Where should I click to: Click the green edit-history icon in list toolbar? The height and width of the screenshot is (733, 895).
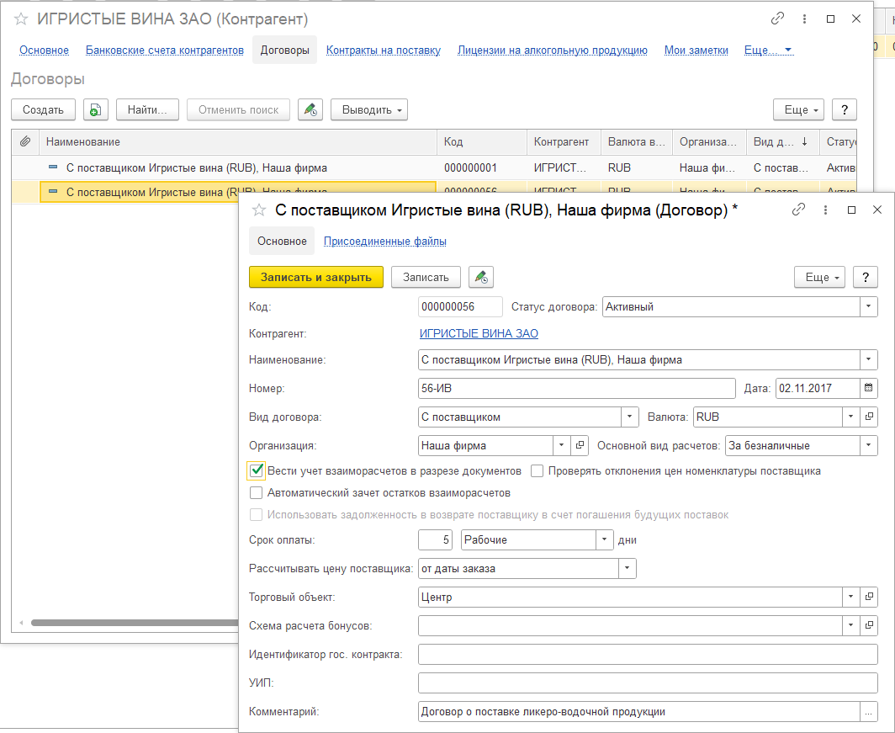coord(310,109)
